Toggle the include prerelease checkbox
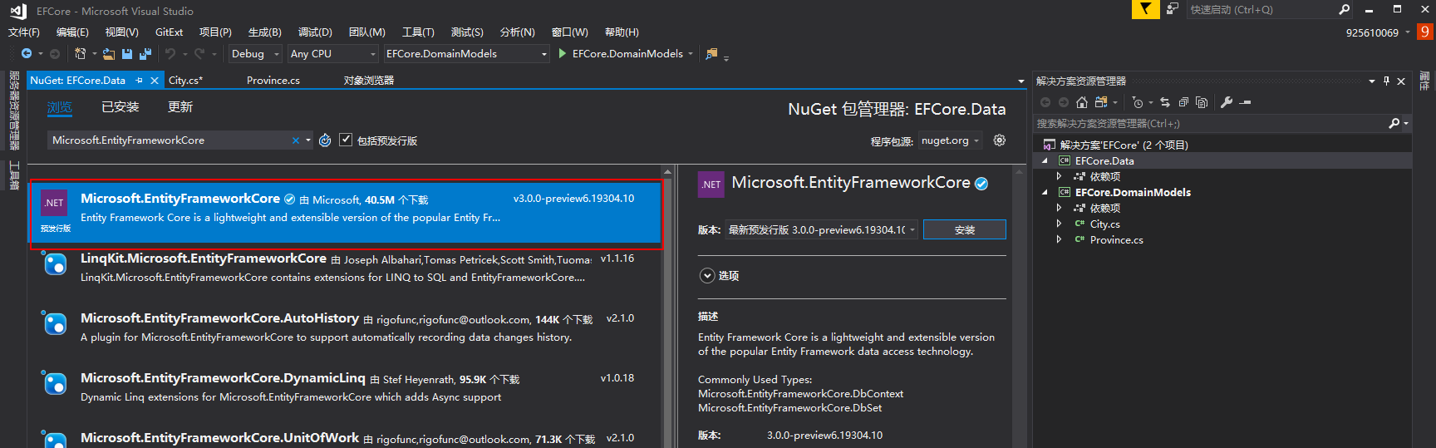This screenshot has width=1436, height=448. (x=346, y=140)
